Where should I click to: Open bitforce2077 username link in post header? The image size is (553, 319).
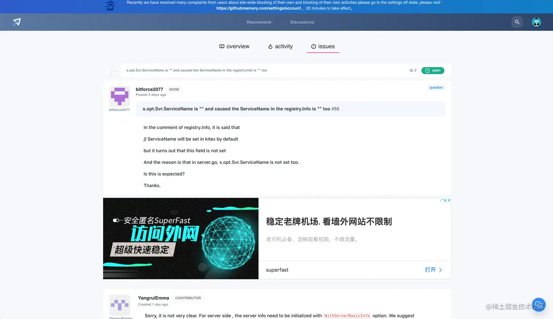click(149, 89)
